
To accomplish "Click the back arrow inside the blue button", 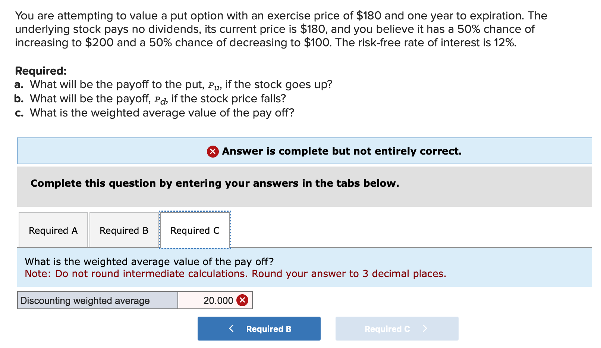I will pyautogui.click(x=232, y=328).
